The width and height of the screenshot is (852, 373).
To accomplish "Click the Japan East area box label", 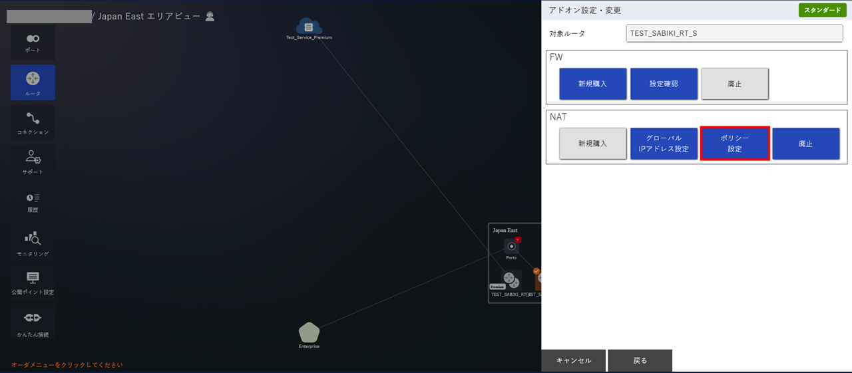I will point(505,230).
